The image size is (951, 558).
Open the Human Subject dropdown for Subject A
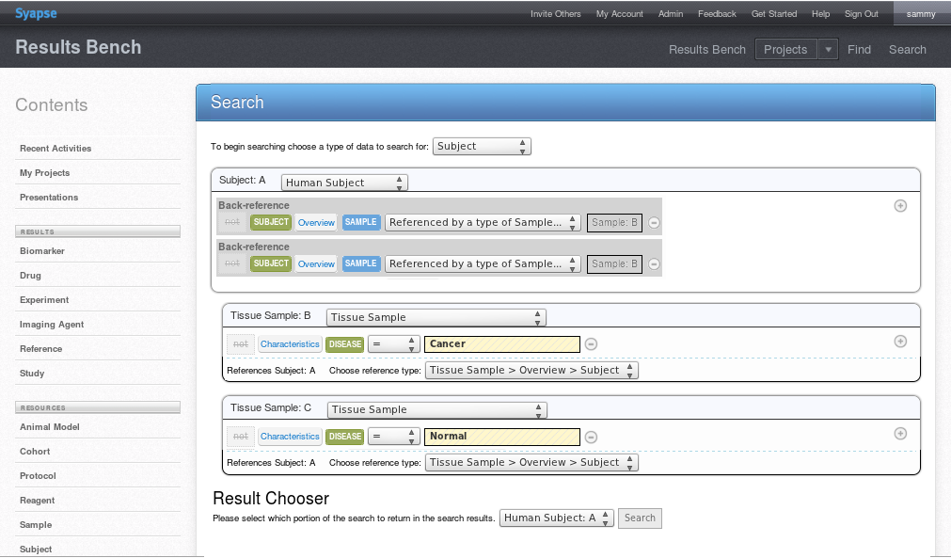[344, 183]
